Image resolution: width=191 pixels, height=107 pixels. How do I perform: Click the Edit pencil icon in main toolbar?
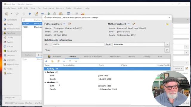(x=36, y=14)
